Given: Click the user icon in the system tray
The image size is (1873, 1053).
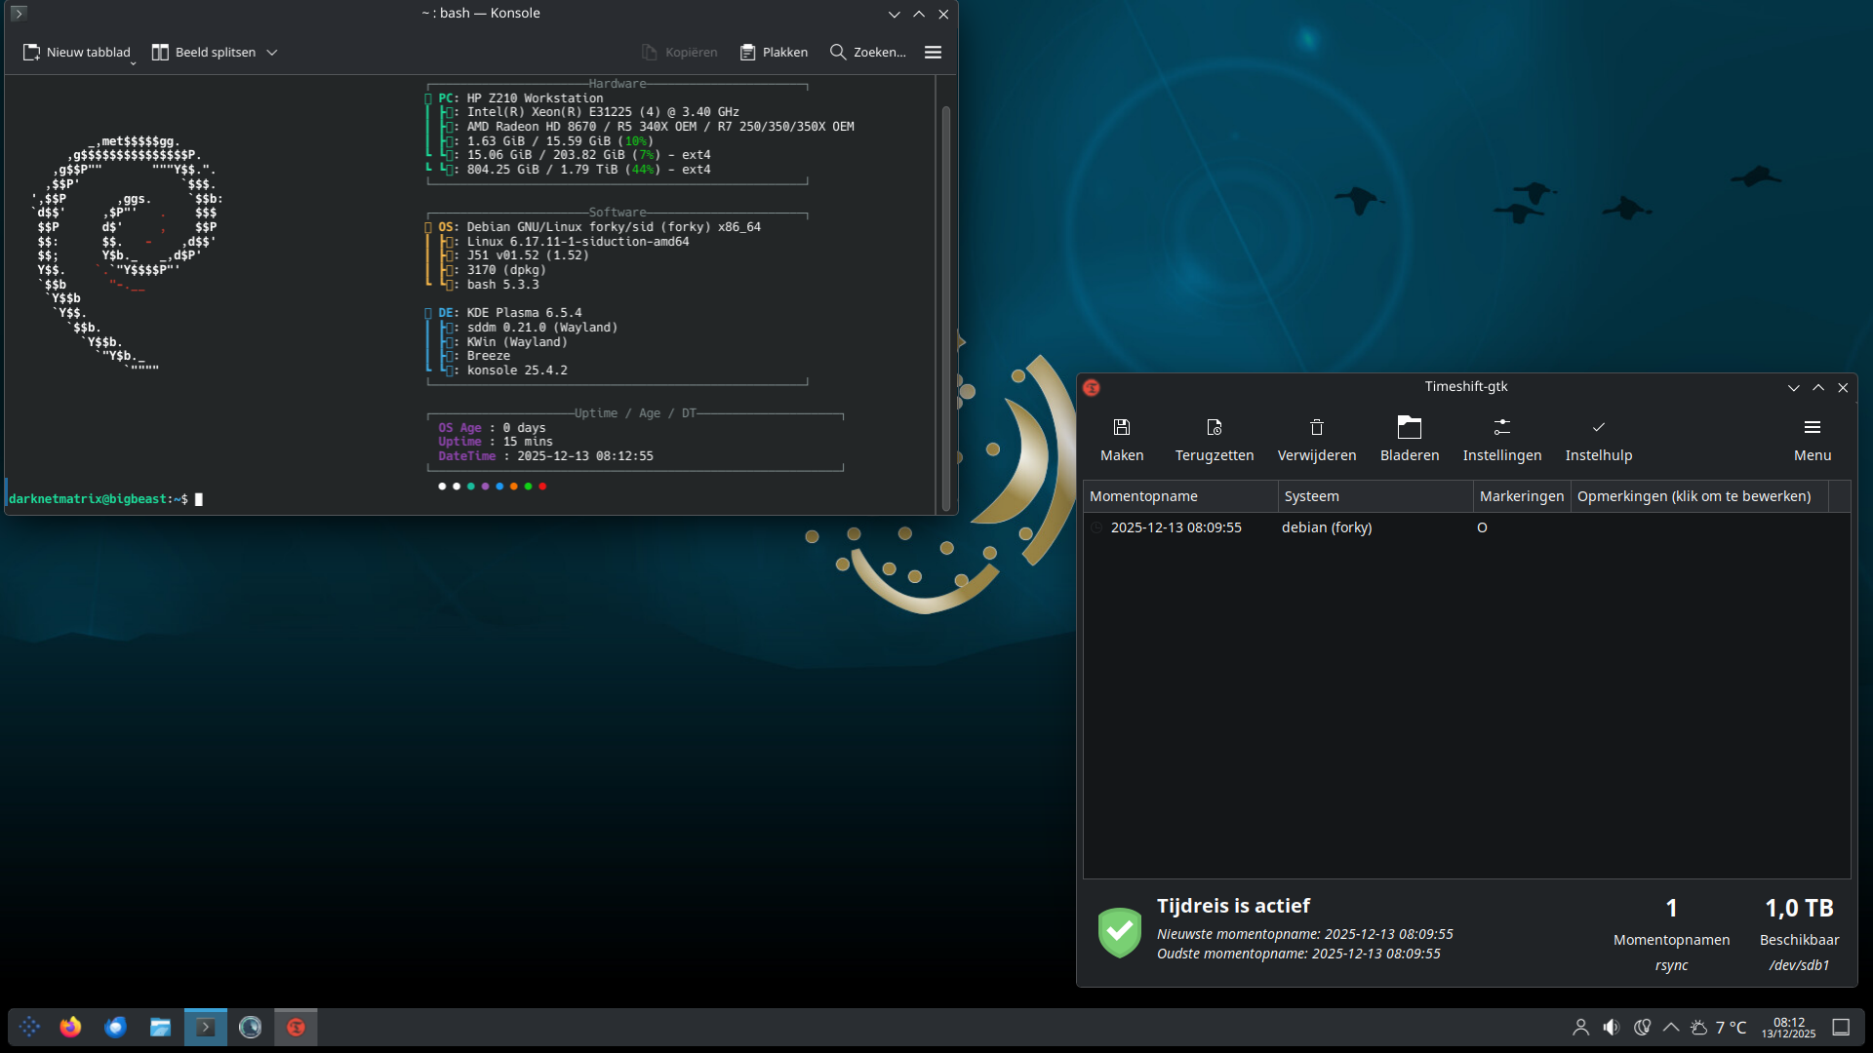Looking at the screenshot, I should [1580, 1027].
